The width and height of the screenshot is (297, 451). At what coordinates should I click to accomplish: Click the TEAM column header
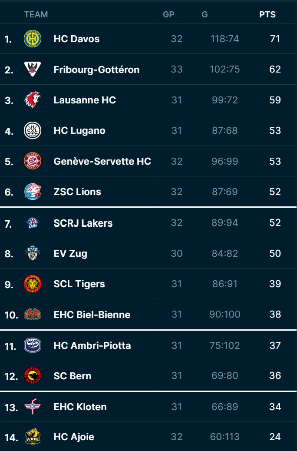(36, 14)
